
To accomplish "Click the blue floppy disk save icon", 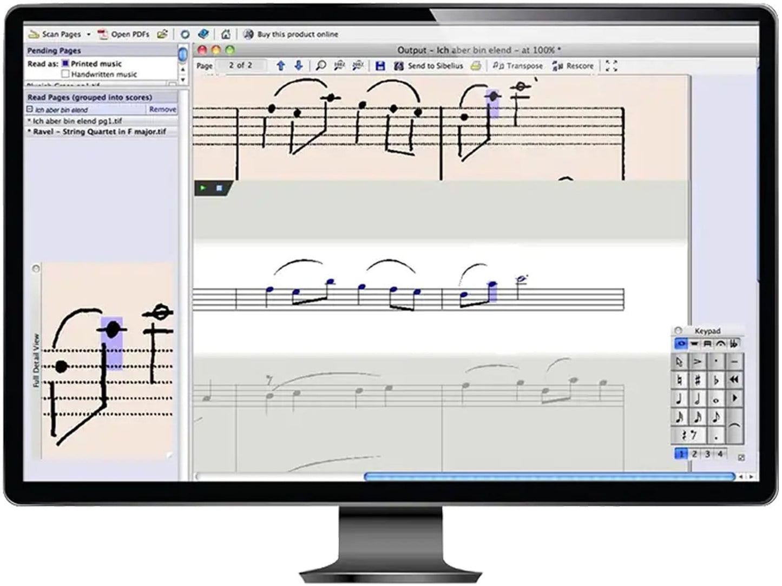I will [x=380, y=66].
